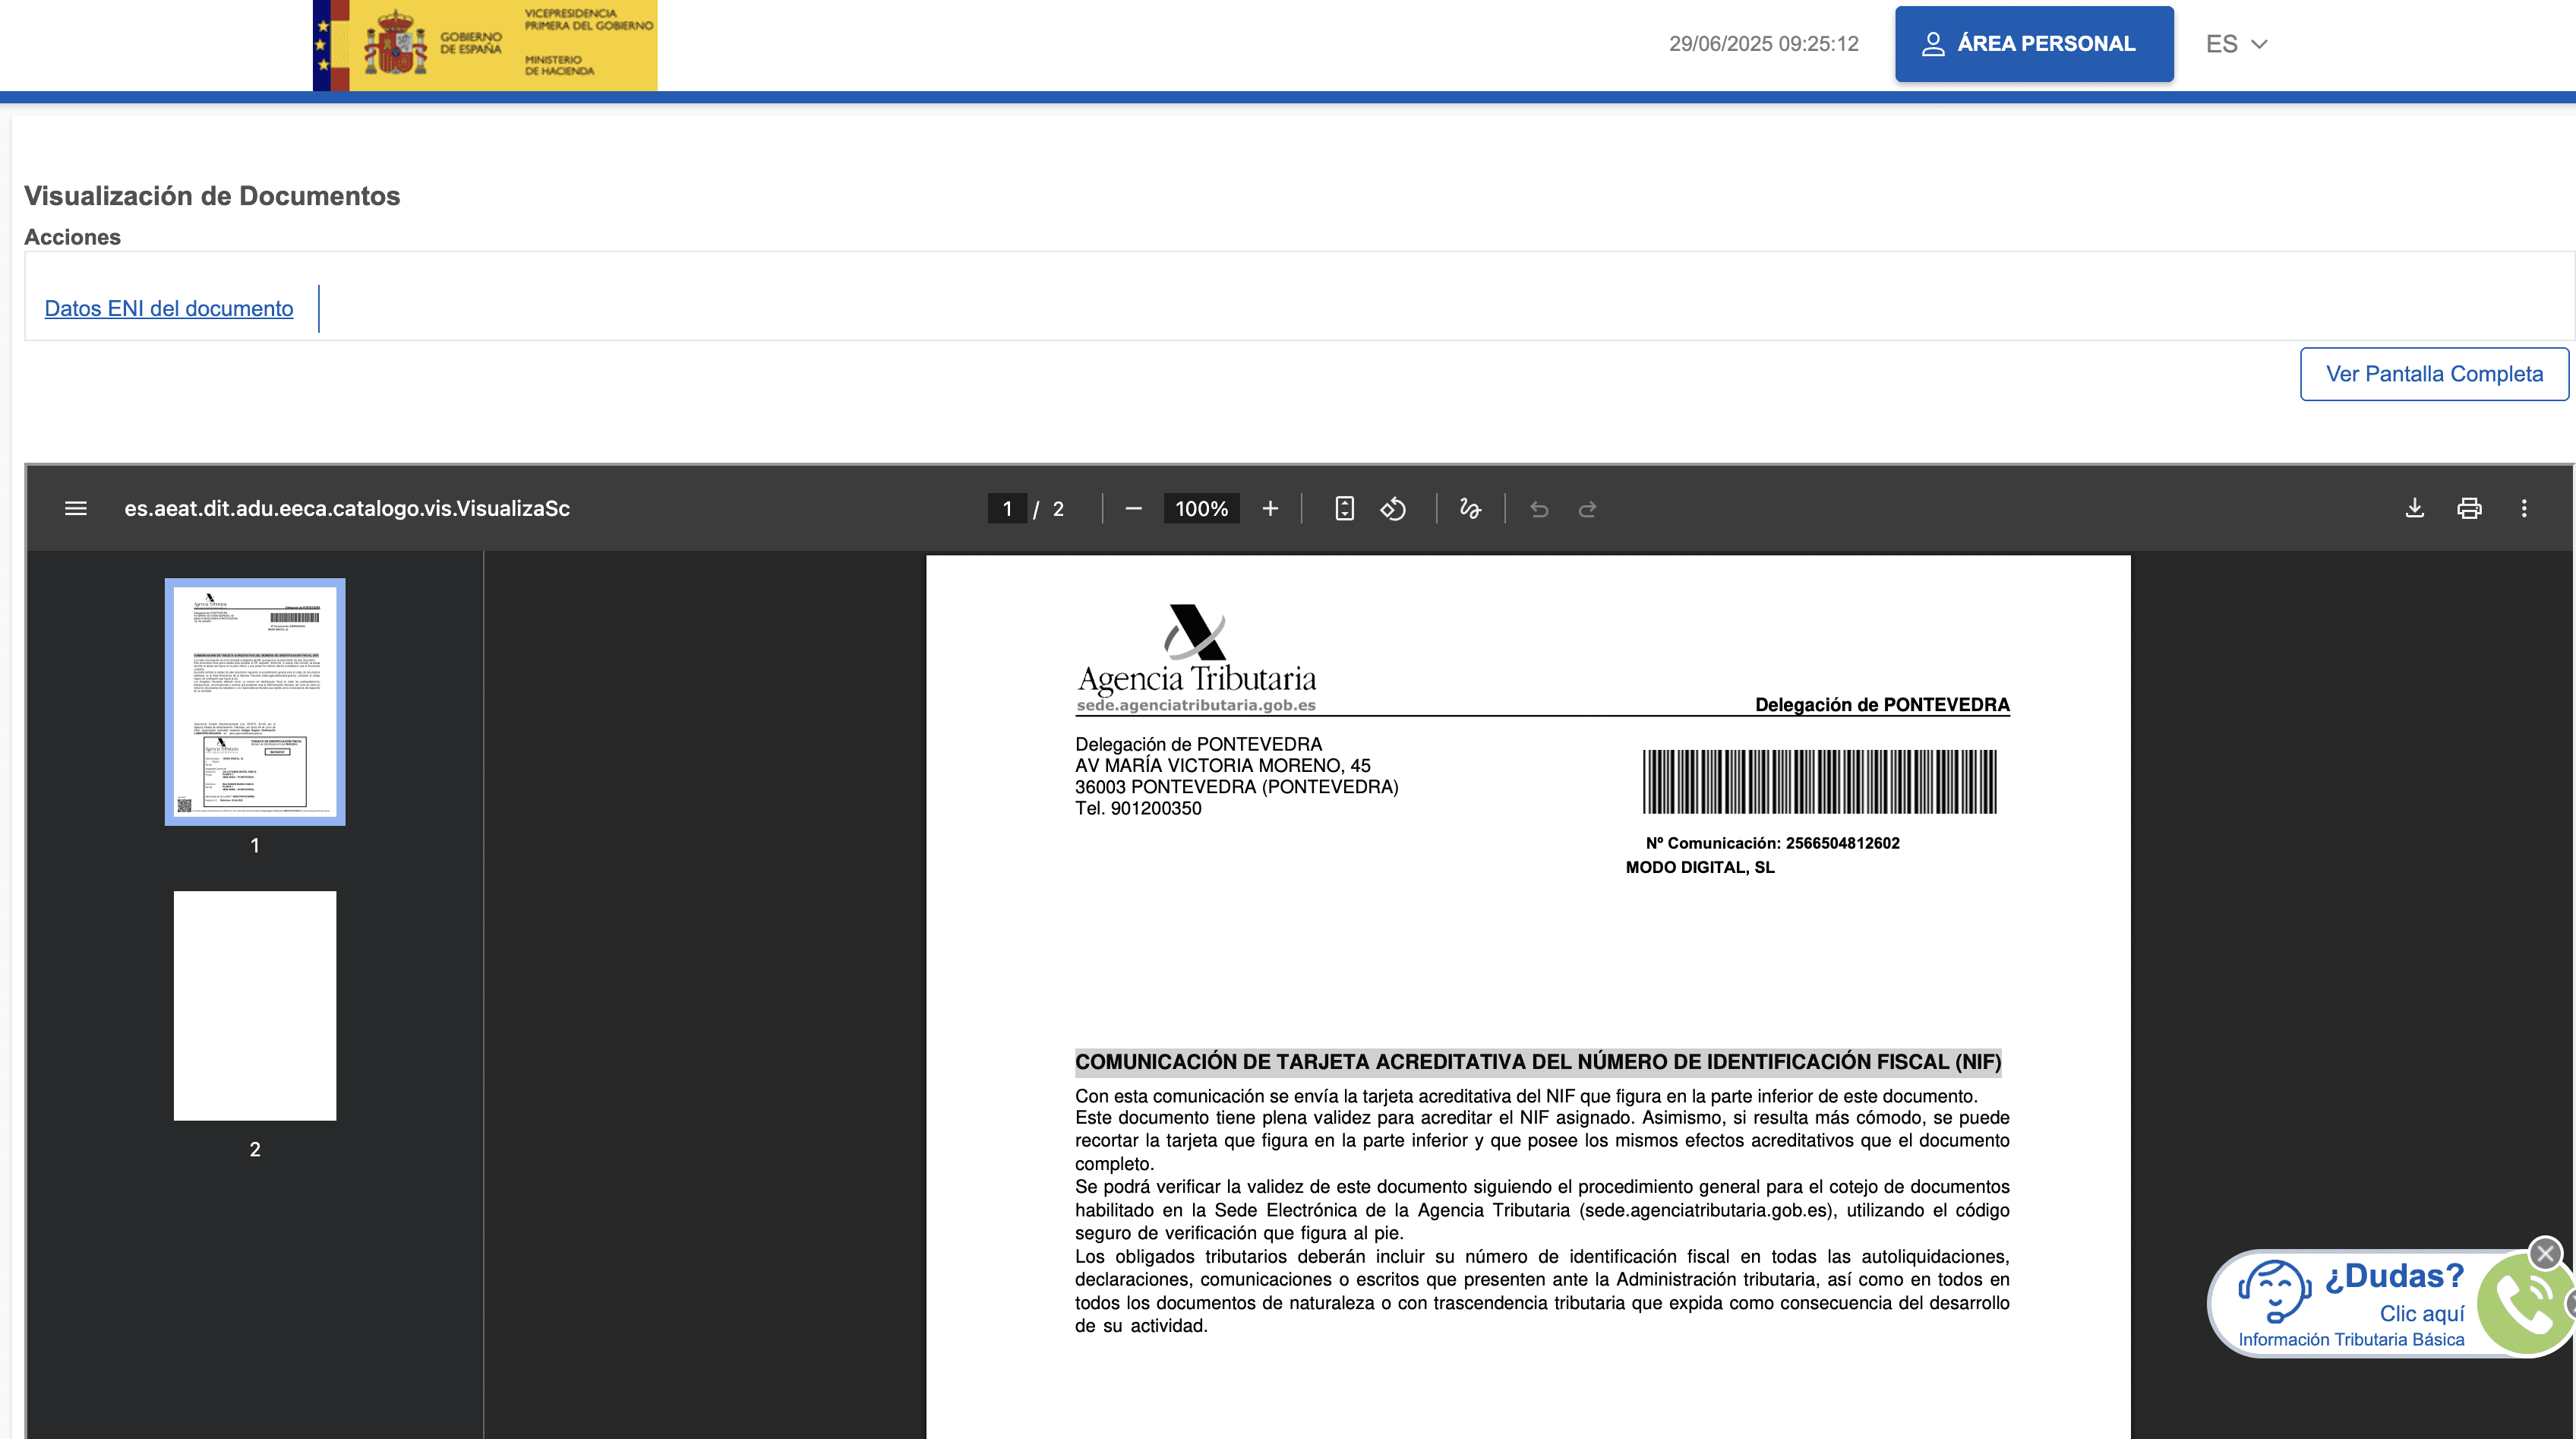This screenshot has height=1439, width=2576.
Task: Click the 100% zoom level field
Action: click(1201, 508)
